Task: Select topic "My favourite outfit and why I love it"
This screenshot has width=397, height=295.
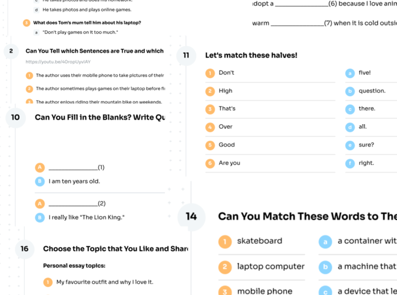Action: pos(104,282)
